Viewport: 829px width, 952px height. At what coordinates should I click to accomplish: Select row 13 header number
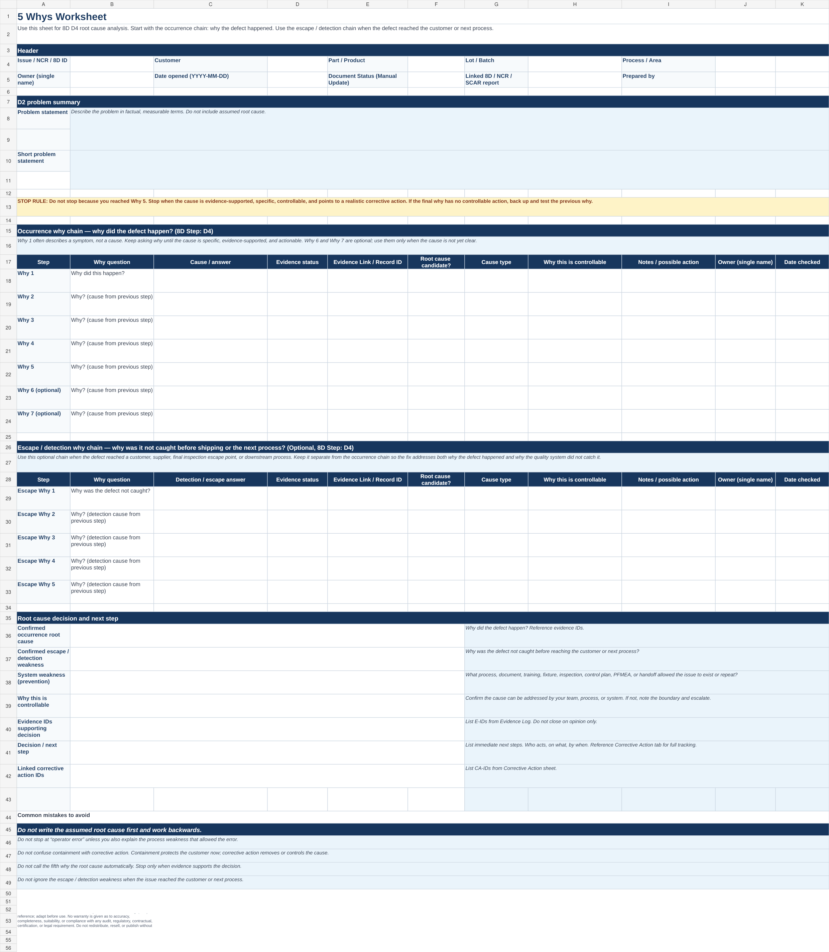point(8,207)
